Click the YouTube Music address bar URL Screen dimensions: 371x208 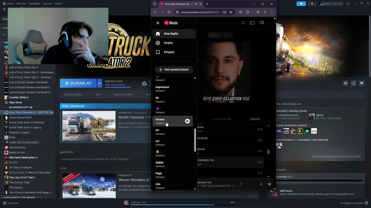tap(201, 12)
